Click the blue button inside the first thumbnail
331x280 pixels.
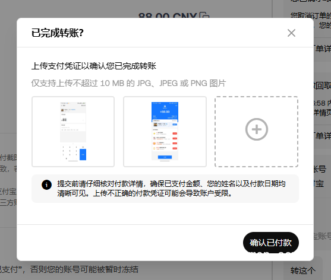pyautogui.click(x=83, y=154)
